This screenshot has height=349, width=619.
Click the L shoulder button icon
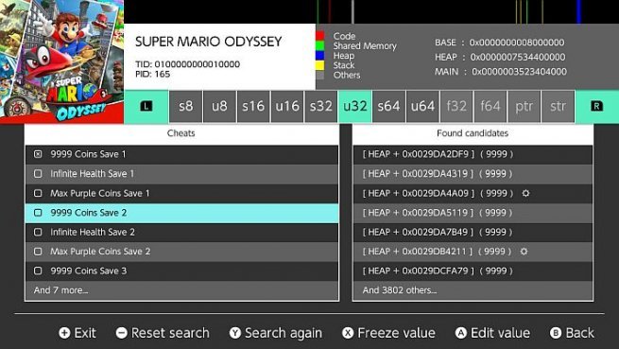click(x=146, y=106)
